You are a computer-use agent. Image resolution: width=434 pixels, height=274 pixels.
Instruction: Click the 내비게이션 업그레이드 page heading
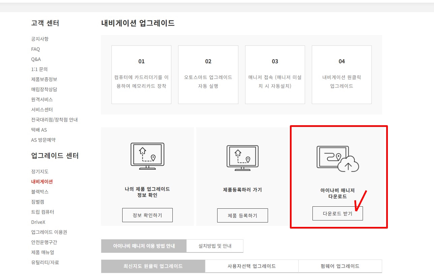[x=138, y=23]
